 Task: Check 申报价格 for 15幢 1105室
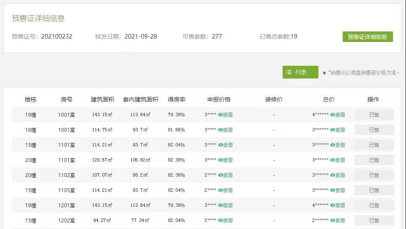[x=225, y=190]
